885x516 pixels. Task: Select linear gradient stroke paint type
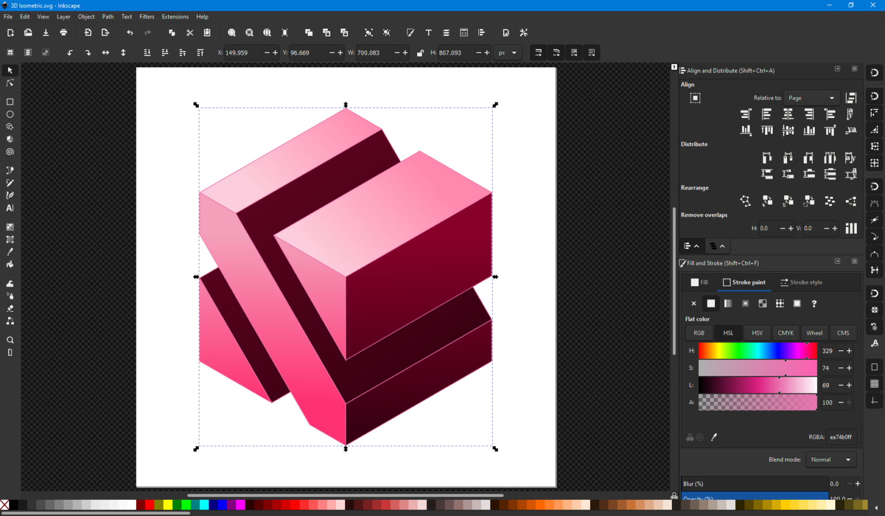pos(728,303)
